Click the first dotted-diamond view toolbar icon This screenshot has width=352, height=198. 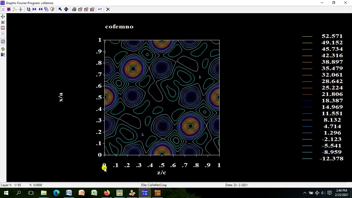(x=3, y=9)
